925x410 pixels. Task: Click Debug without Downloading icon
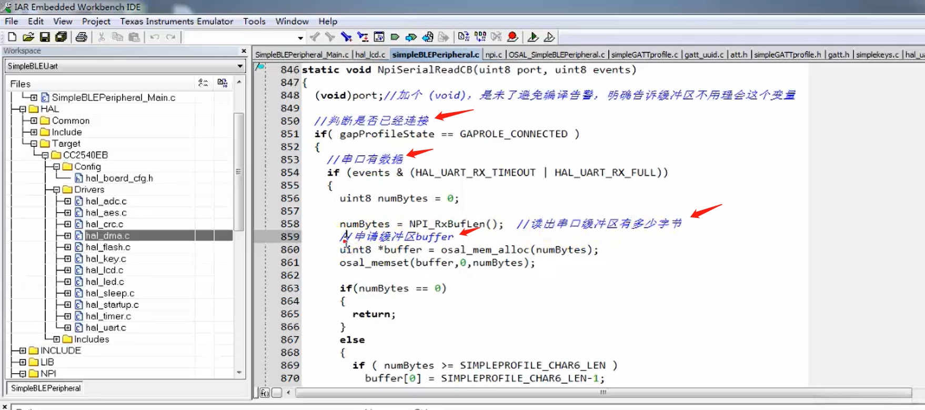coord(549,37)
